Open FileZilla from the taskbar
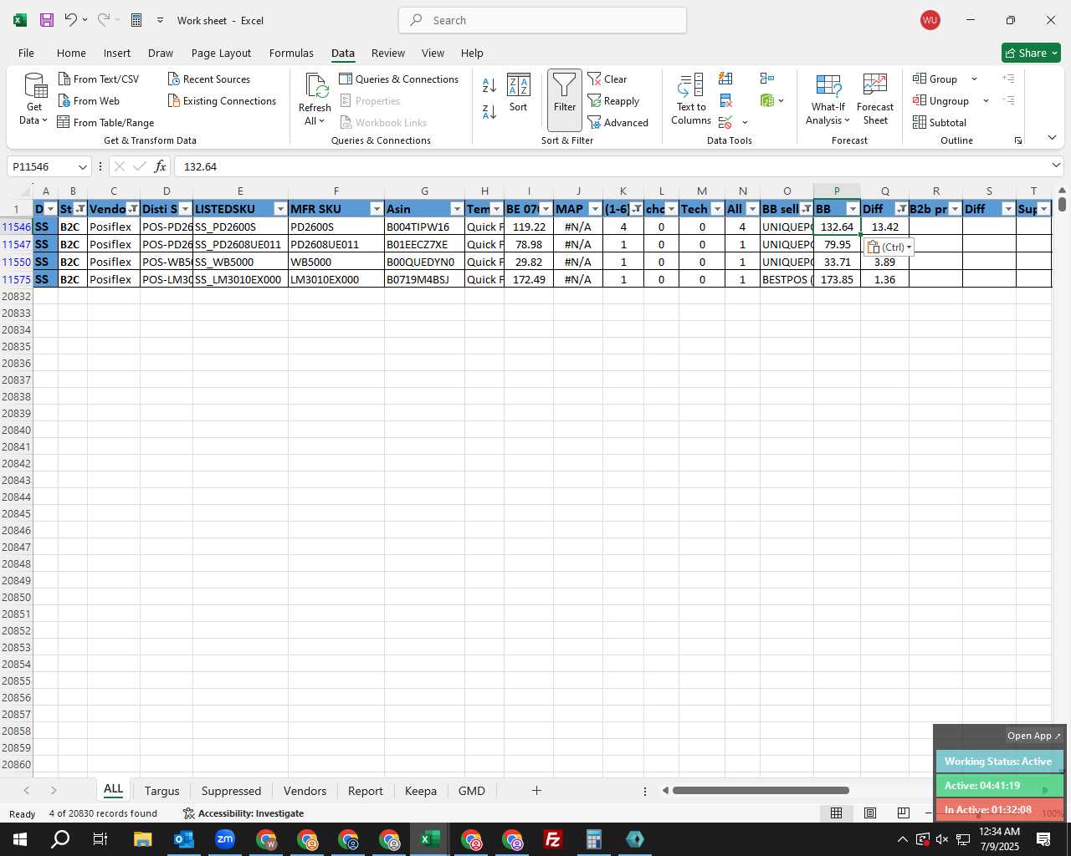The width and height of the screenshot is (1071, 856). pyautogui.click(x=552, y=839)
